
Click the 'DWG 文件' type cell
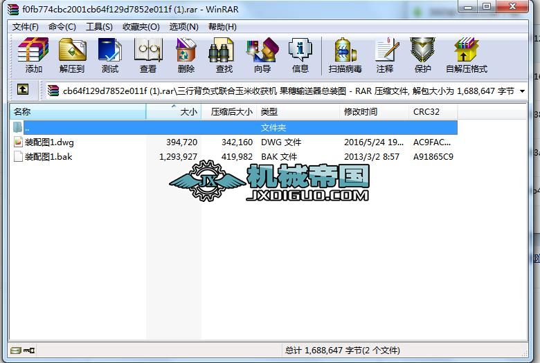pos(281,142)
